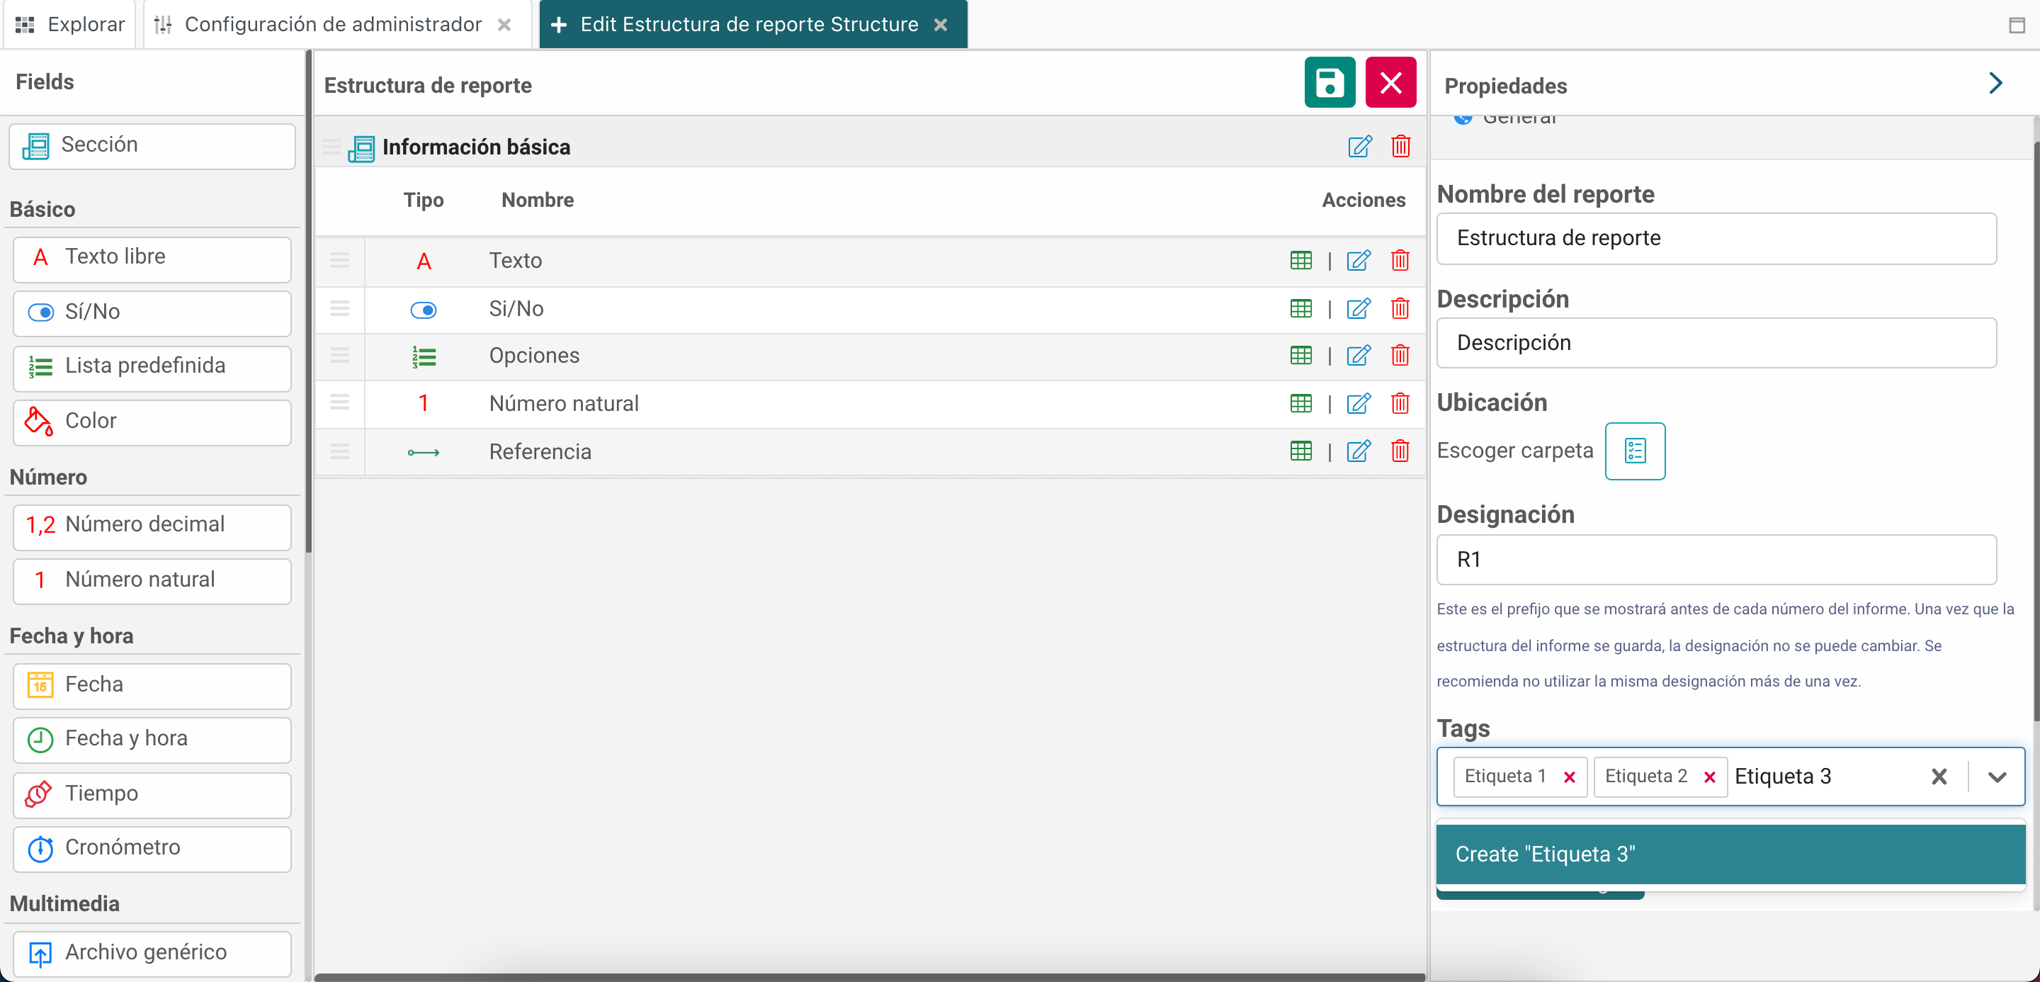Image resolution: width=2040 pixels, height=982 pixels.
Task: Edit the Texto field
Action: coord(1358,261)
